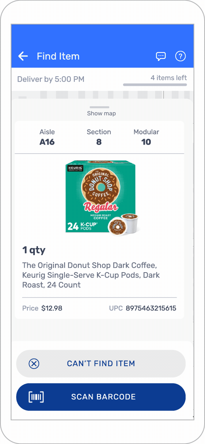
Task: Click the circled X icon
Action: [34, 363]
